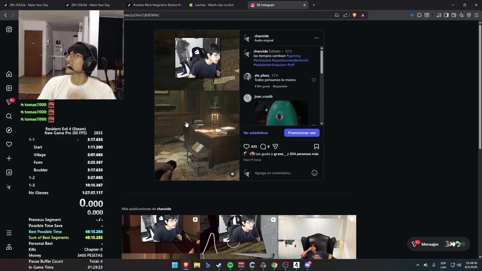Expand the system tray hidden icons chevron
This screenshot has width=482, height=271.
point(418,265)
